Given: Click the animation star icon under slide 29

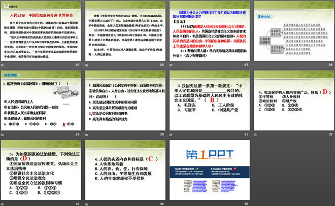Looking at the screenshot, I should [2, 134].
